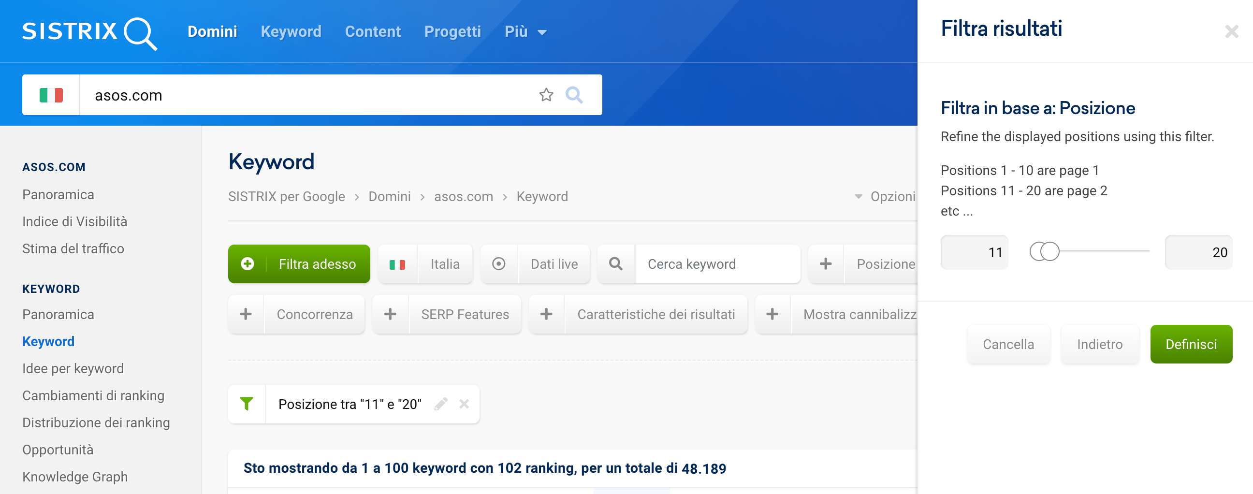The height and width of the screenshot is (494, 1253).
Task: Open Opportunità in sidebar
Action: [x=58, y=450]
